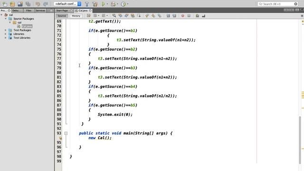Toggle Highlight Search icon in editor toolbar

pyautogui.click(x=133, y=16)
